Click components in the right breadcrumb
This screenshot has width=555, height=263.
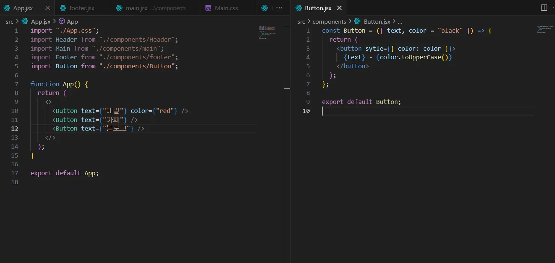point(329,22)
